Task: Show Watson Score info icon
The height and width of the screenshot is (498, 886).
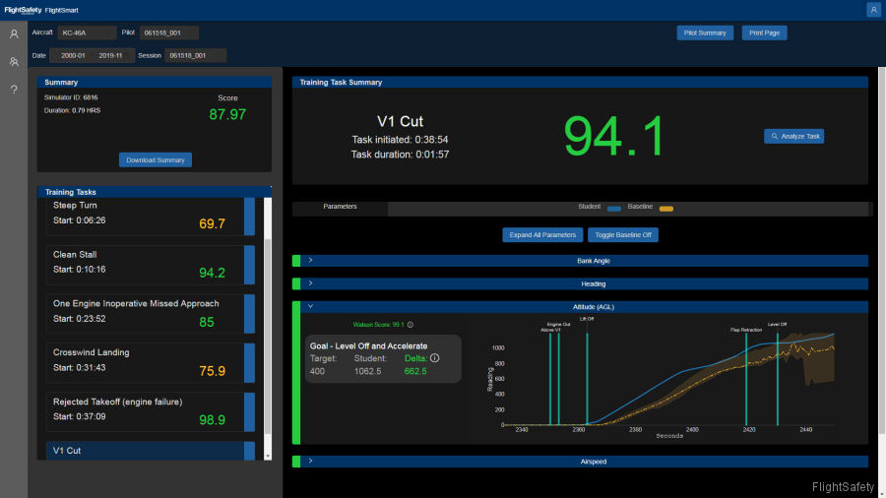Action: point(411,325)
